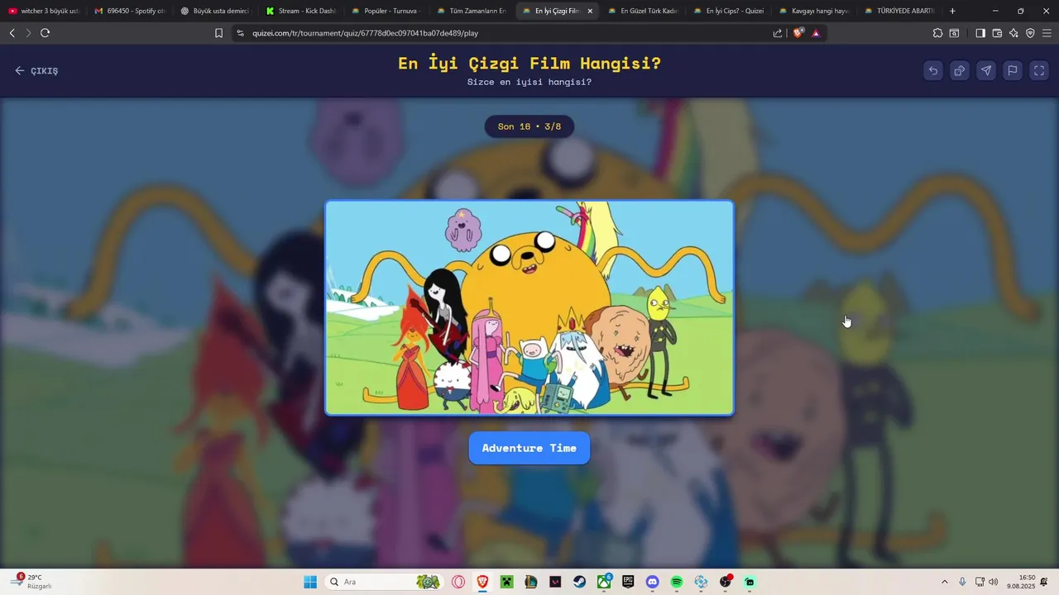
Task: Switch to the Tüm Zamanların En tab
Action: pos(472,11)
